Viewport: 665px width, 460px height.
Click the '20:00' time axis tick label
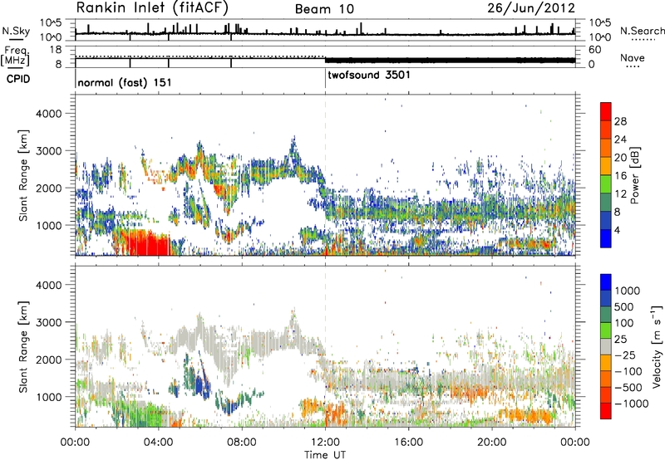[492, 443]
